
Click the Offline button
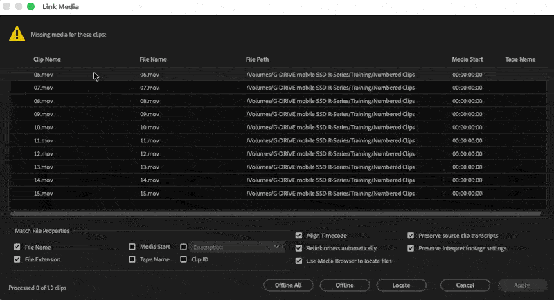click(345, 285)
